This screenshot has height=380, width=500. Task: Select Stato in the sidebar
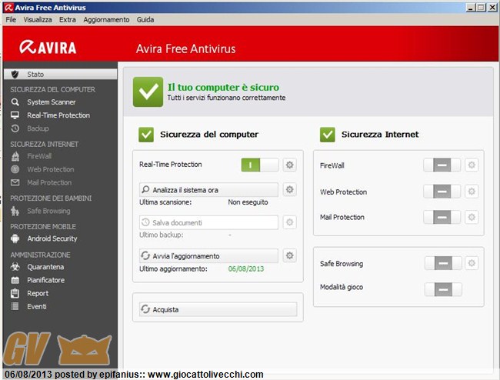point(35,75)
